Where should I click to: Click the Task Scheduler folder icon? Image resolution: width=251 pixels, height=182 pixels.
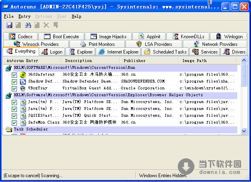pos(9,129)
